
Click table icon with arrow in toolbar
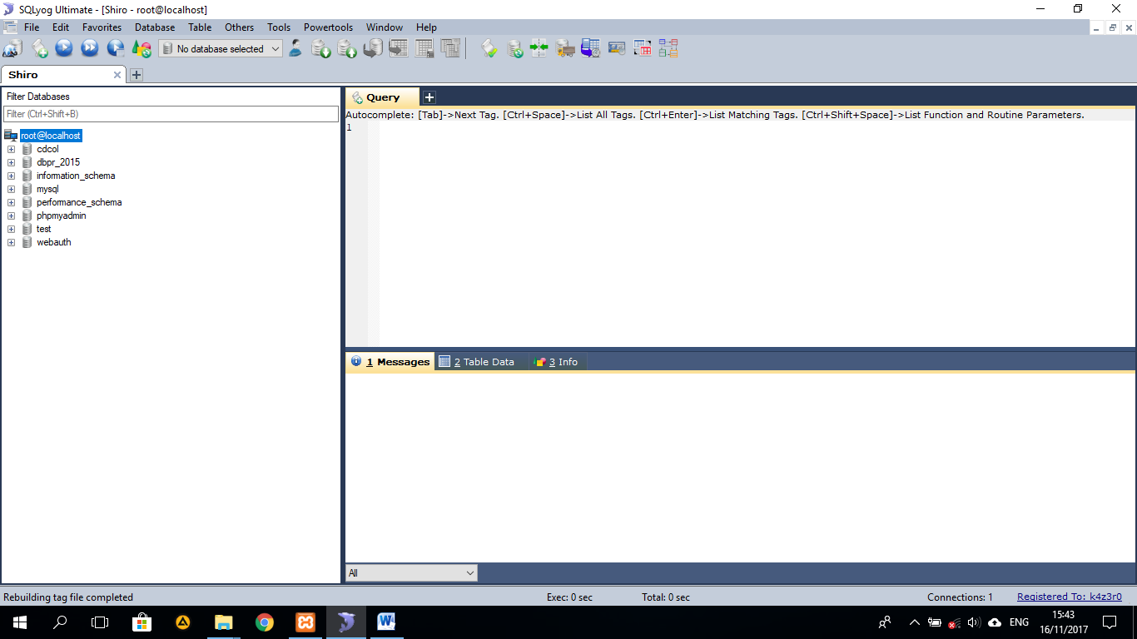[x=399, y=48]
